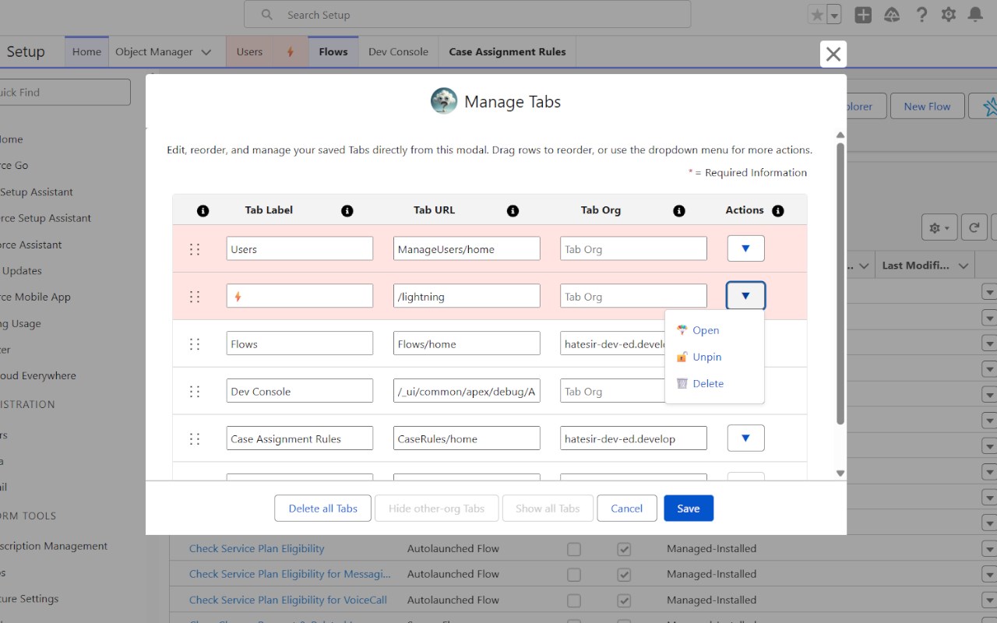Image resolution: width=997 pixels, height=623 pixels.
Task: Select Delete in the actions menu
Action: click(707, 383)
